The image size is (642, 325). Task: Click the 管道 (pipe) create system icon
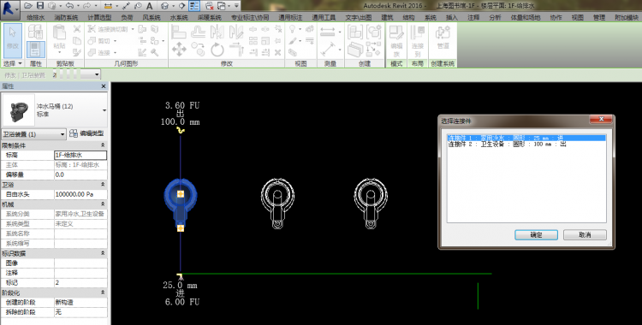(443, 38)
